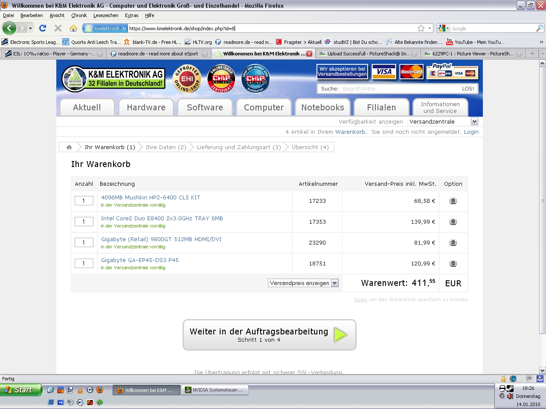Click quantity field for 4096MB Mushkin kit
The height and width of the screenshot is (409, 546).
[x=84, y=201]
